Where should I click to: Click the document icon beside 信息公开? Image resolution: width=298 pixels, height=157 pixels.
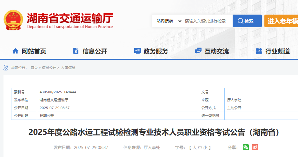pyautogui.click(x=76, y=51)
